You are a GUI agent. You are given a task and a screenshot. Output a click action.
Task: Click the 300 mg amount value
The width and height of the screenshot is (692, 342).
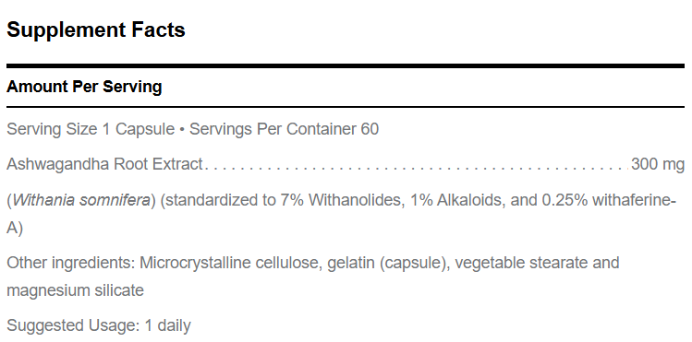(x=658, y=165)
